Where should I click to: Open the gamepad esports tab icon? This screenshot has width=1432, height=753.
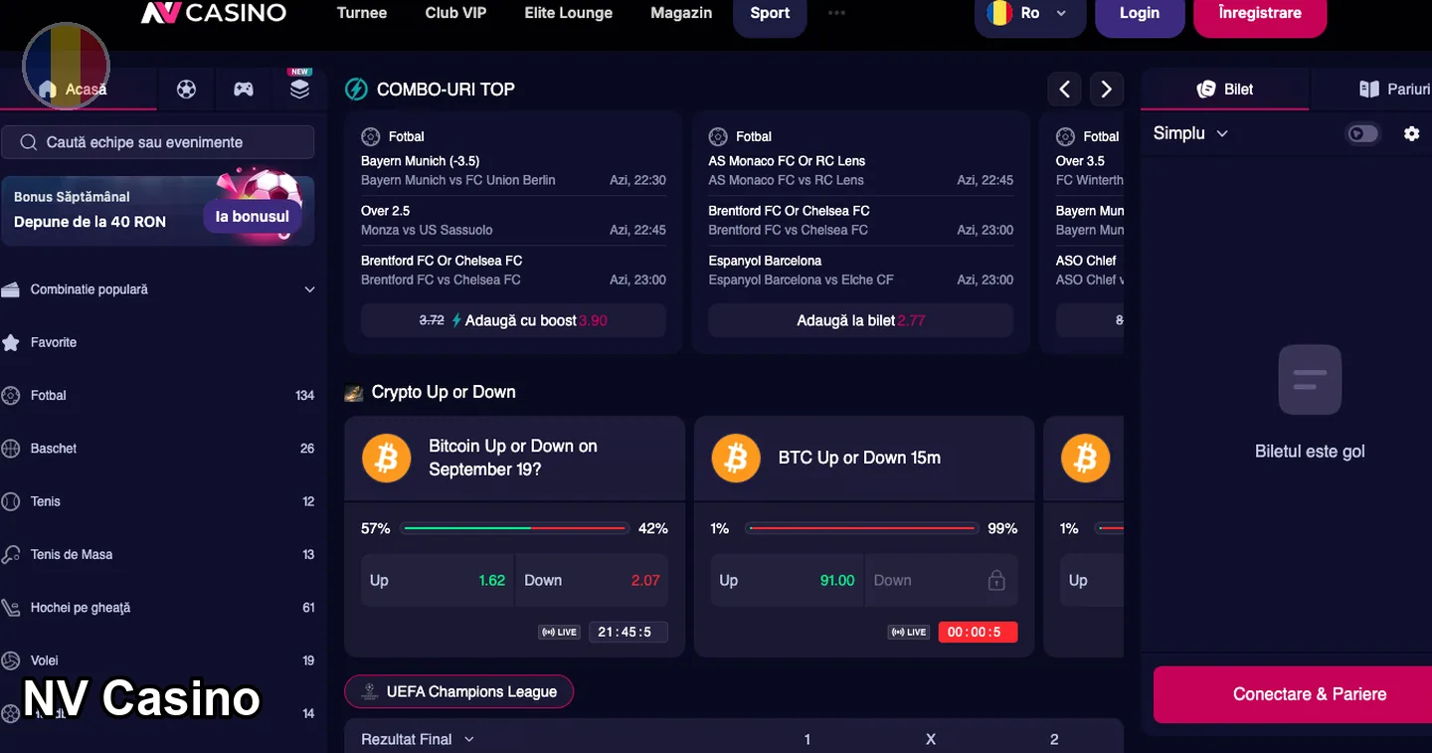[x=244, y=90]
